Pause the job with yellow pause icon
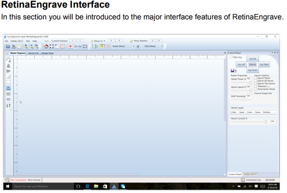Screen dimensions: 287x193 coord(102,46)
